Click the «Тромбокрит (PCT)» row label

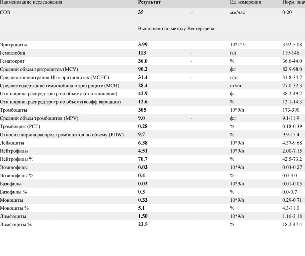point(20,126)
